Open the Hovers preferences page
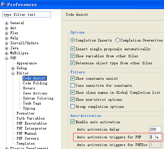Screen dimensions: 164x149 (x=29, y=88)
